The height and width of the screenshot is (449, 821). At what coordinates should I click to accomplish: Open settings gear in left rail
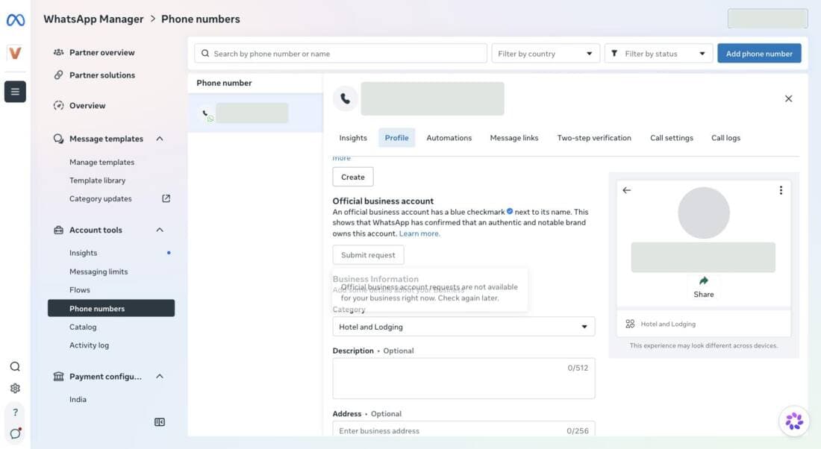pyautogui.click(x=15, y=389)
